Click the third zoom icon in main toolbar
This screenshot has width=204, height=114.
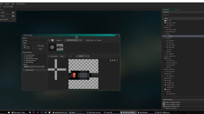point(9,7)
